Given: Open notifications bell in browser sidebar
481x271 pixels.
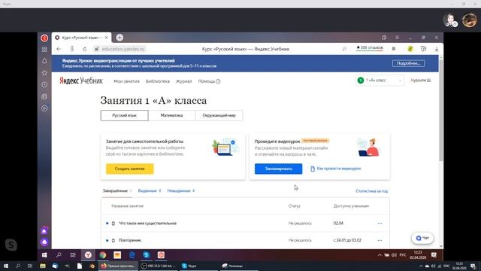Looking at the screenshot, I should [x=44, y=61].
